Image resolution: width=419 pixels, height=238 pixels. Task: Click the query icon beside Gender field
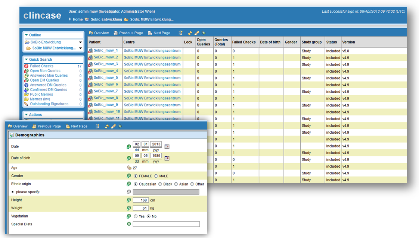(129, 176)
